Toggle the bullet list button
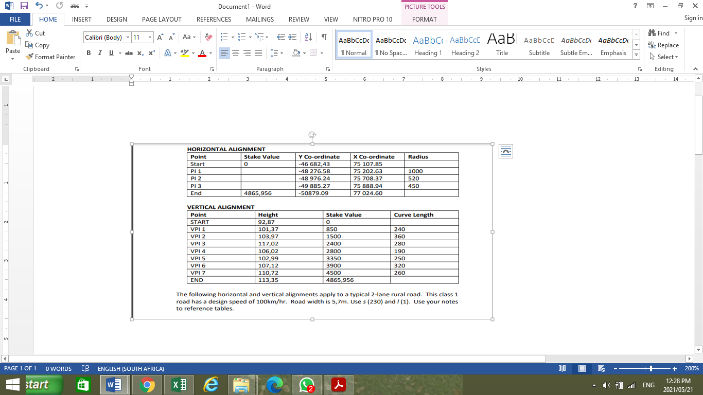Screen dimensions: 703x395 pyautogui.click(x=224, y=37)
